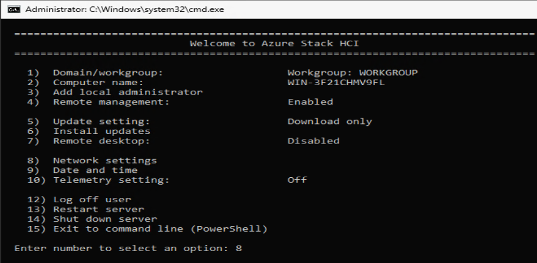Select the Domain/workgroup menu option
Image resolution: width=537 pixels, height=263 pixels.
107,72
